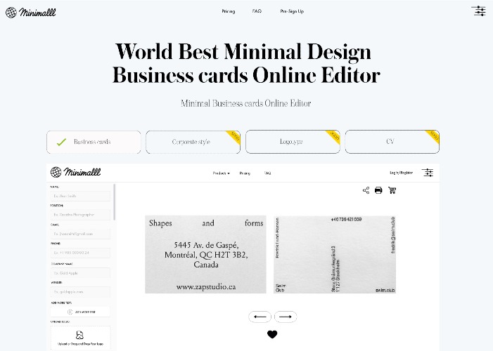Click Pricing in the editor preview header
The height and width of the screenshot is (351, 493).
coord(245,173)
